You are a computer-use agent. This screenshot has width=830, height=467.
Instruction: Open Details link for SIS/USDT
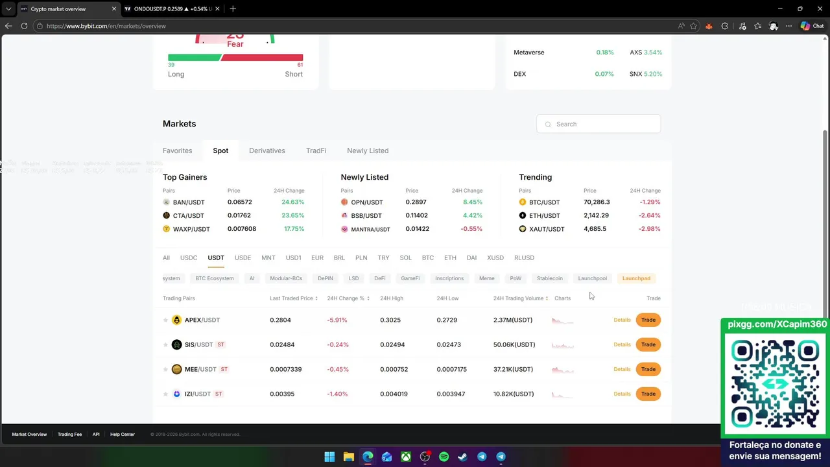click(x=622, y=344)
